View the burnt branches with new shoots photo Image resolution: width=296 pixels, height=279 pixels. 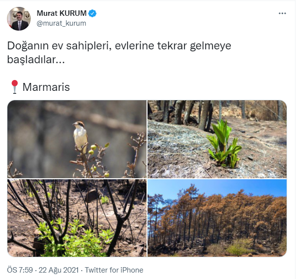[77, 218]
